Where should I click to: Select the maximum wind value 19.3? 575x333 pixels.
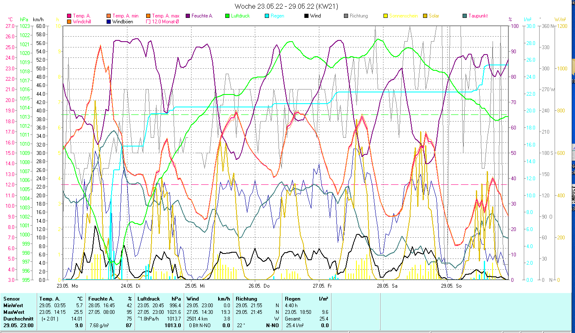pyautogui.click(x=225, y=312)
